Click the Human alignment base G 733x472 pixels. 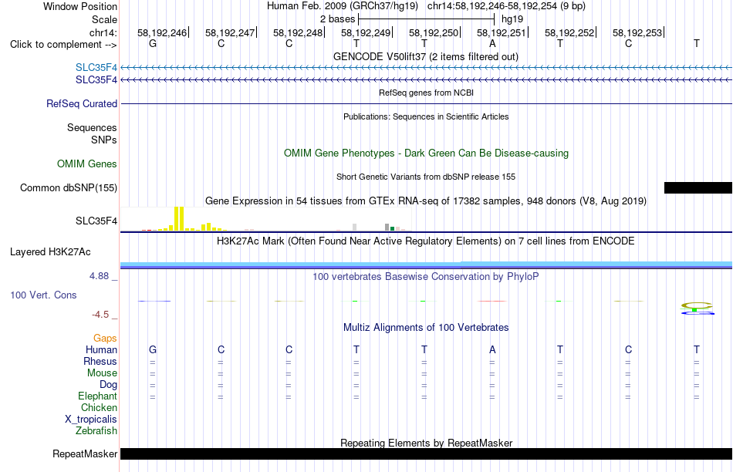(x=153, y=349)
